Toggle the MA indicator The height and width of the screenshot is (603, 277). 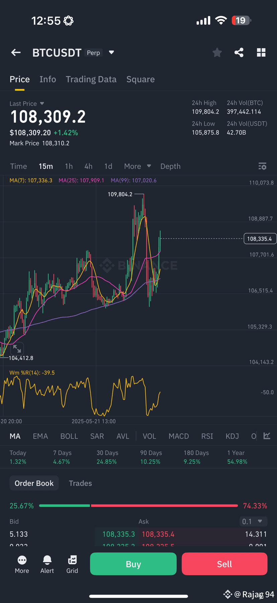pos(15,436)
